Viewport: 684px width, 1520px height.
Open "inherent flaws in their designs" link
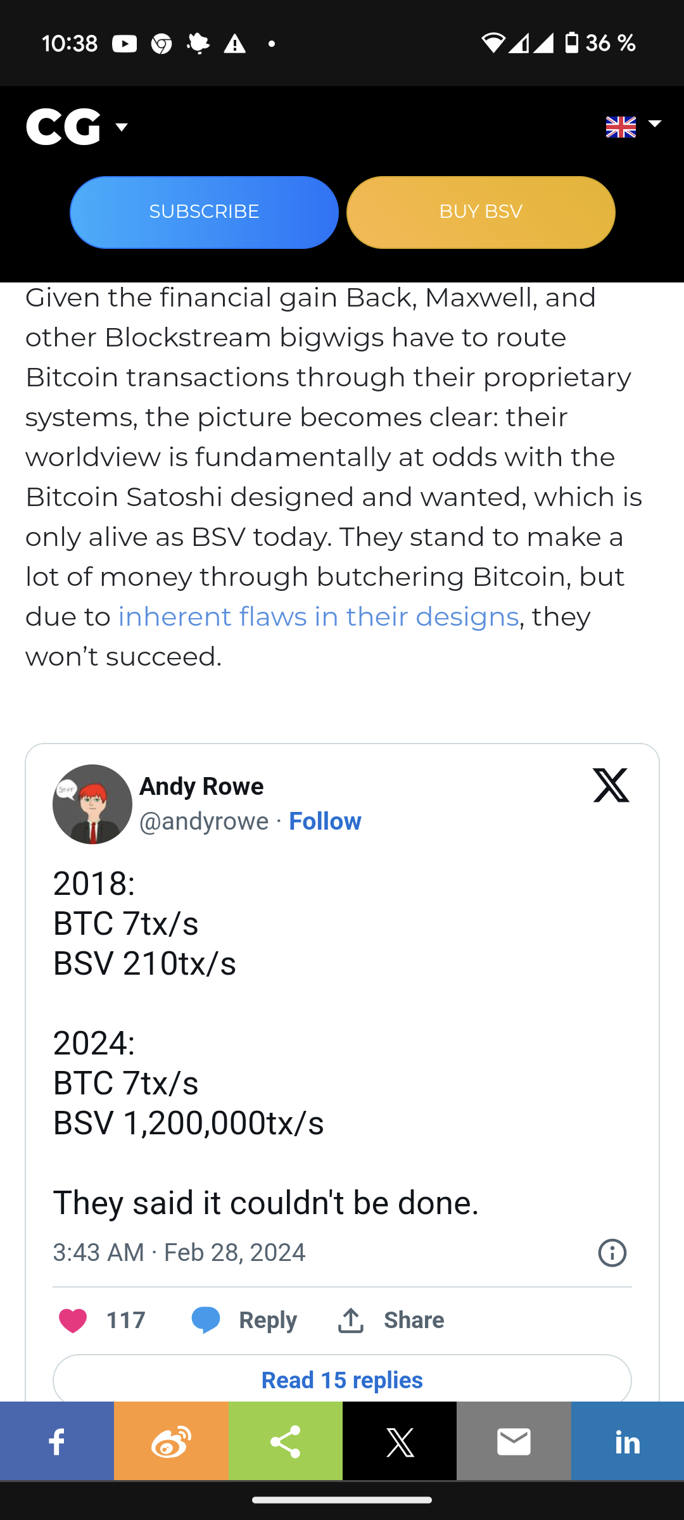[318, 617]
